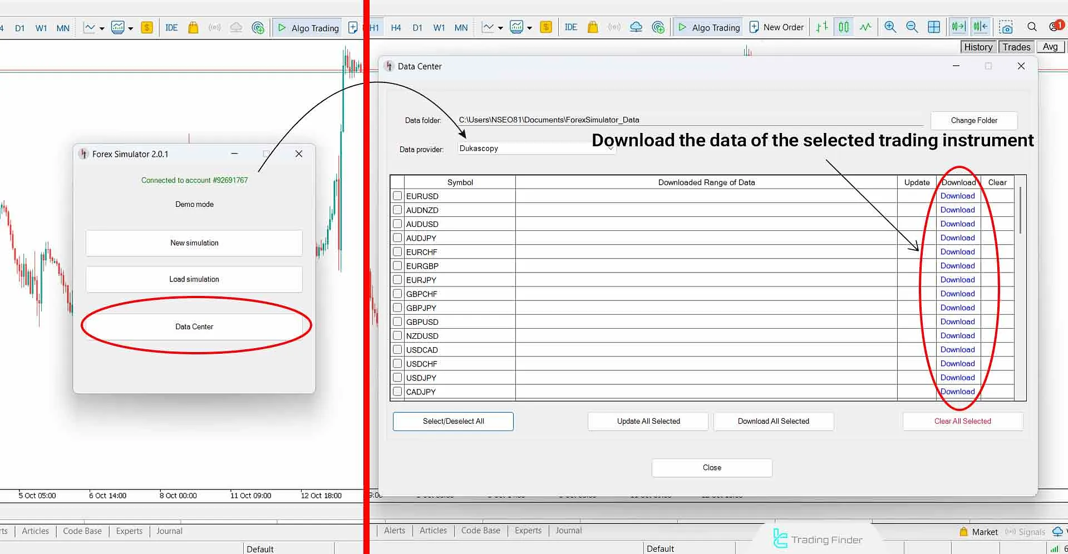Click Download All Selected button
The image size is (1068, 554).
coord(773,421)
